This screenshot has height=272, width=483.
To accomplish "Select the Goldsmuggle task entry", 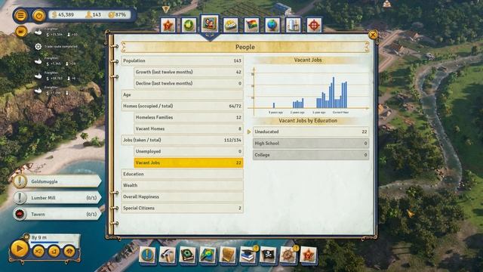I will pyautogui.click(x=57, y=181).
